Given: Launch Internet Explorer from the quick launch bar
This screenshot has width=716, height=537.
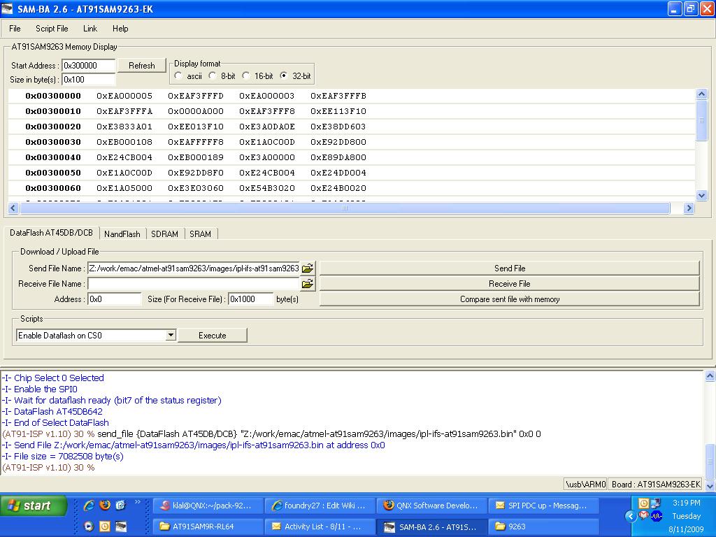Looking at the screenshot, I should click(89, 505).
